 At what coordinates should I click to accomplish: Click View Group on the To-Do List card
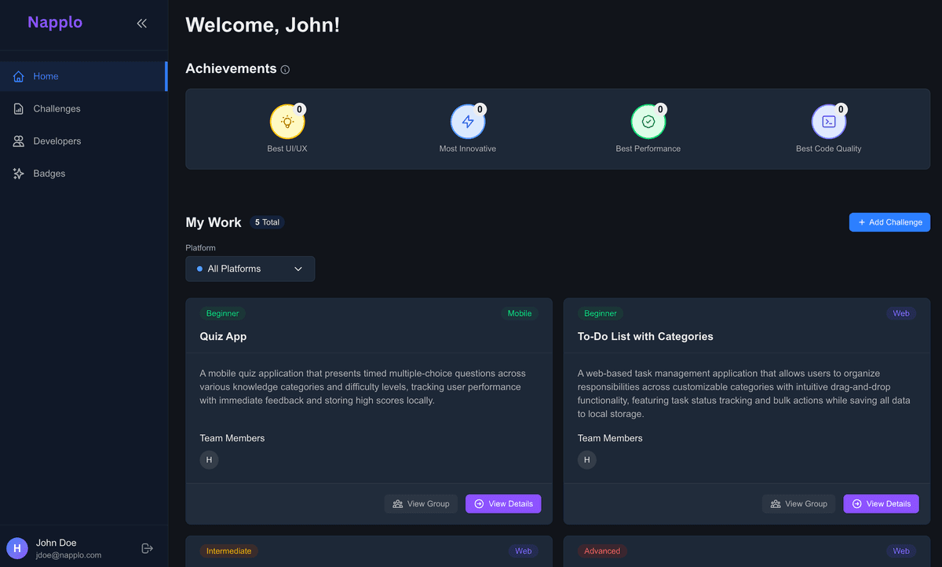click(x=798, y=503)
